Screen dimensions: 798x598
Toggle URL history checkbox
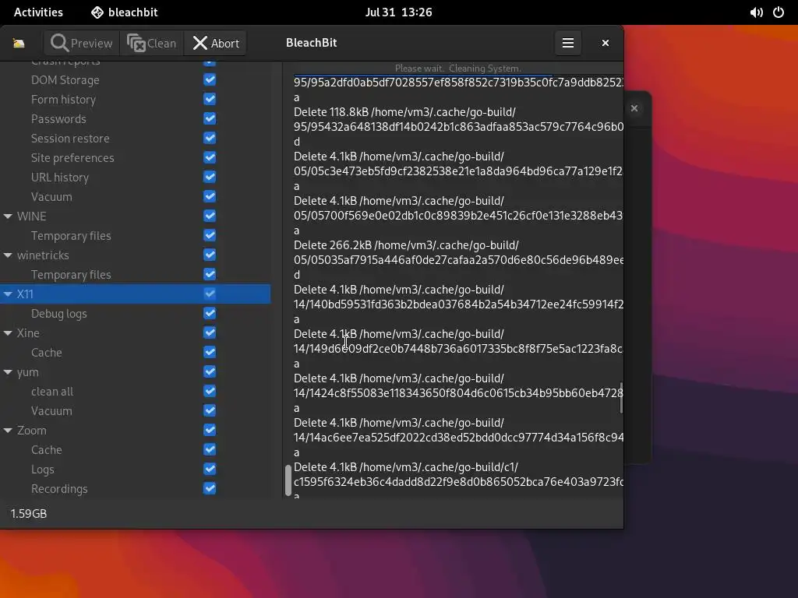210,177
